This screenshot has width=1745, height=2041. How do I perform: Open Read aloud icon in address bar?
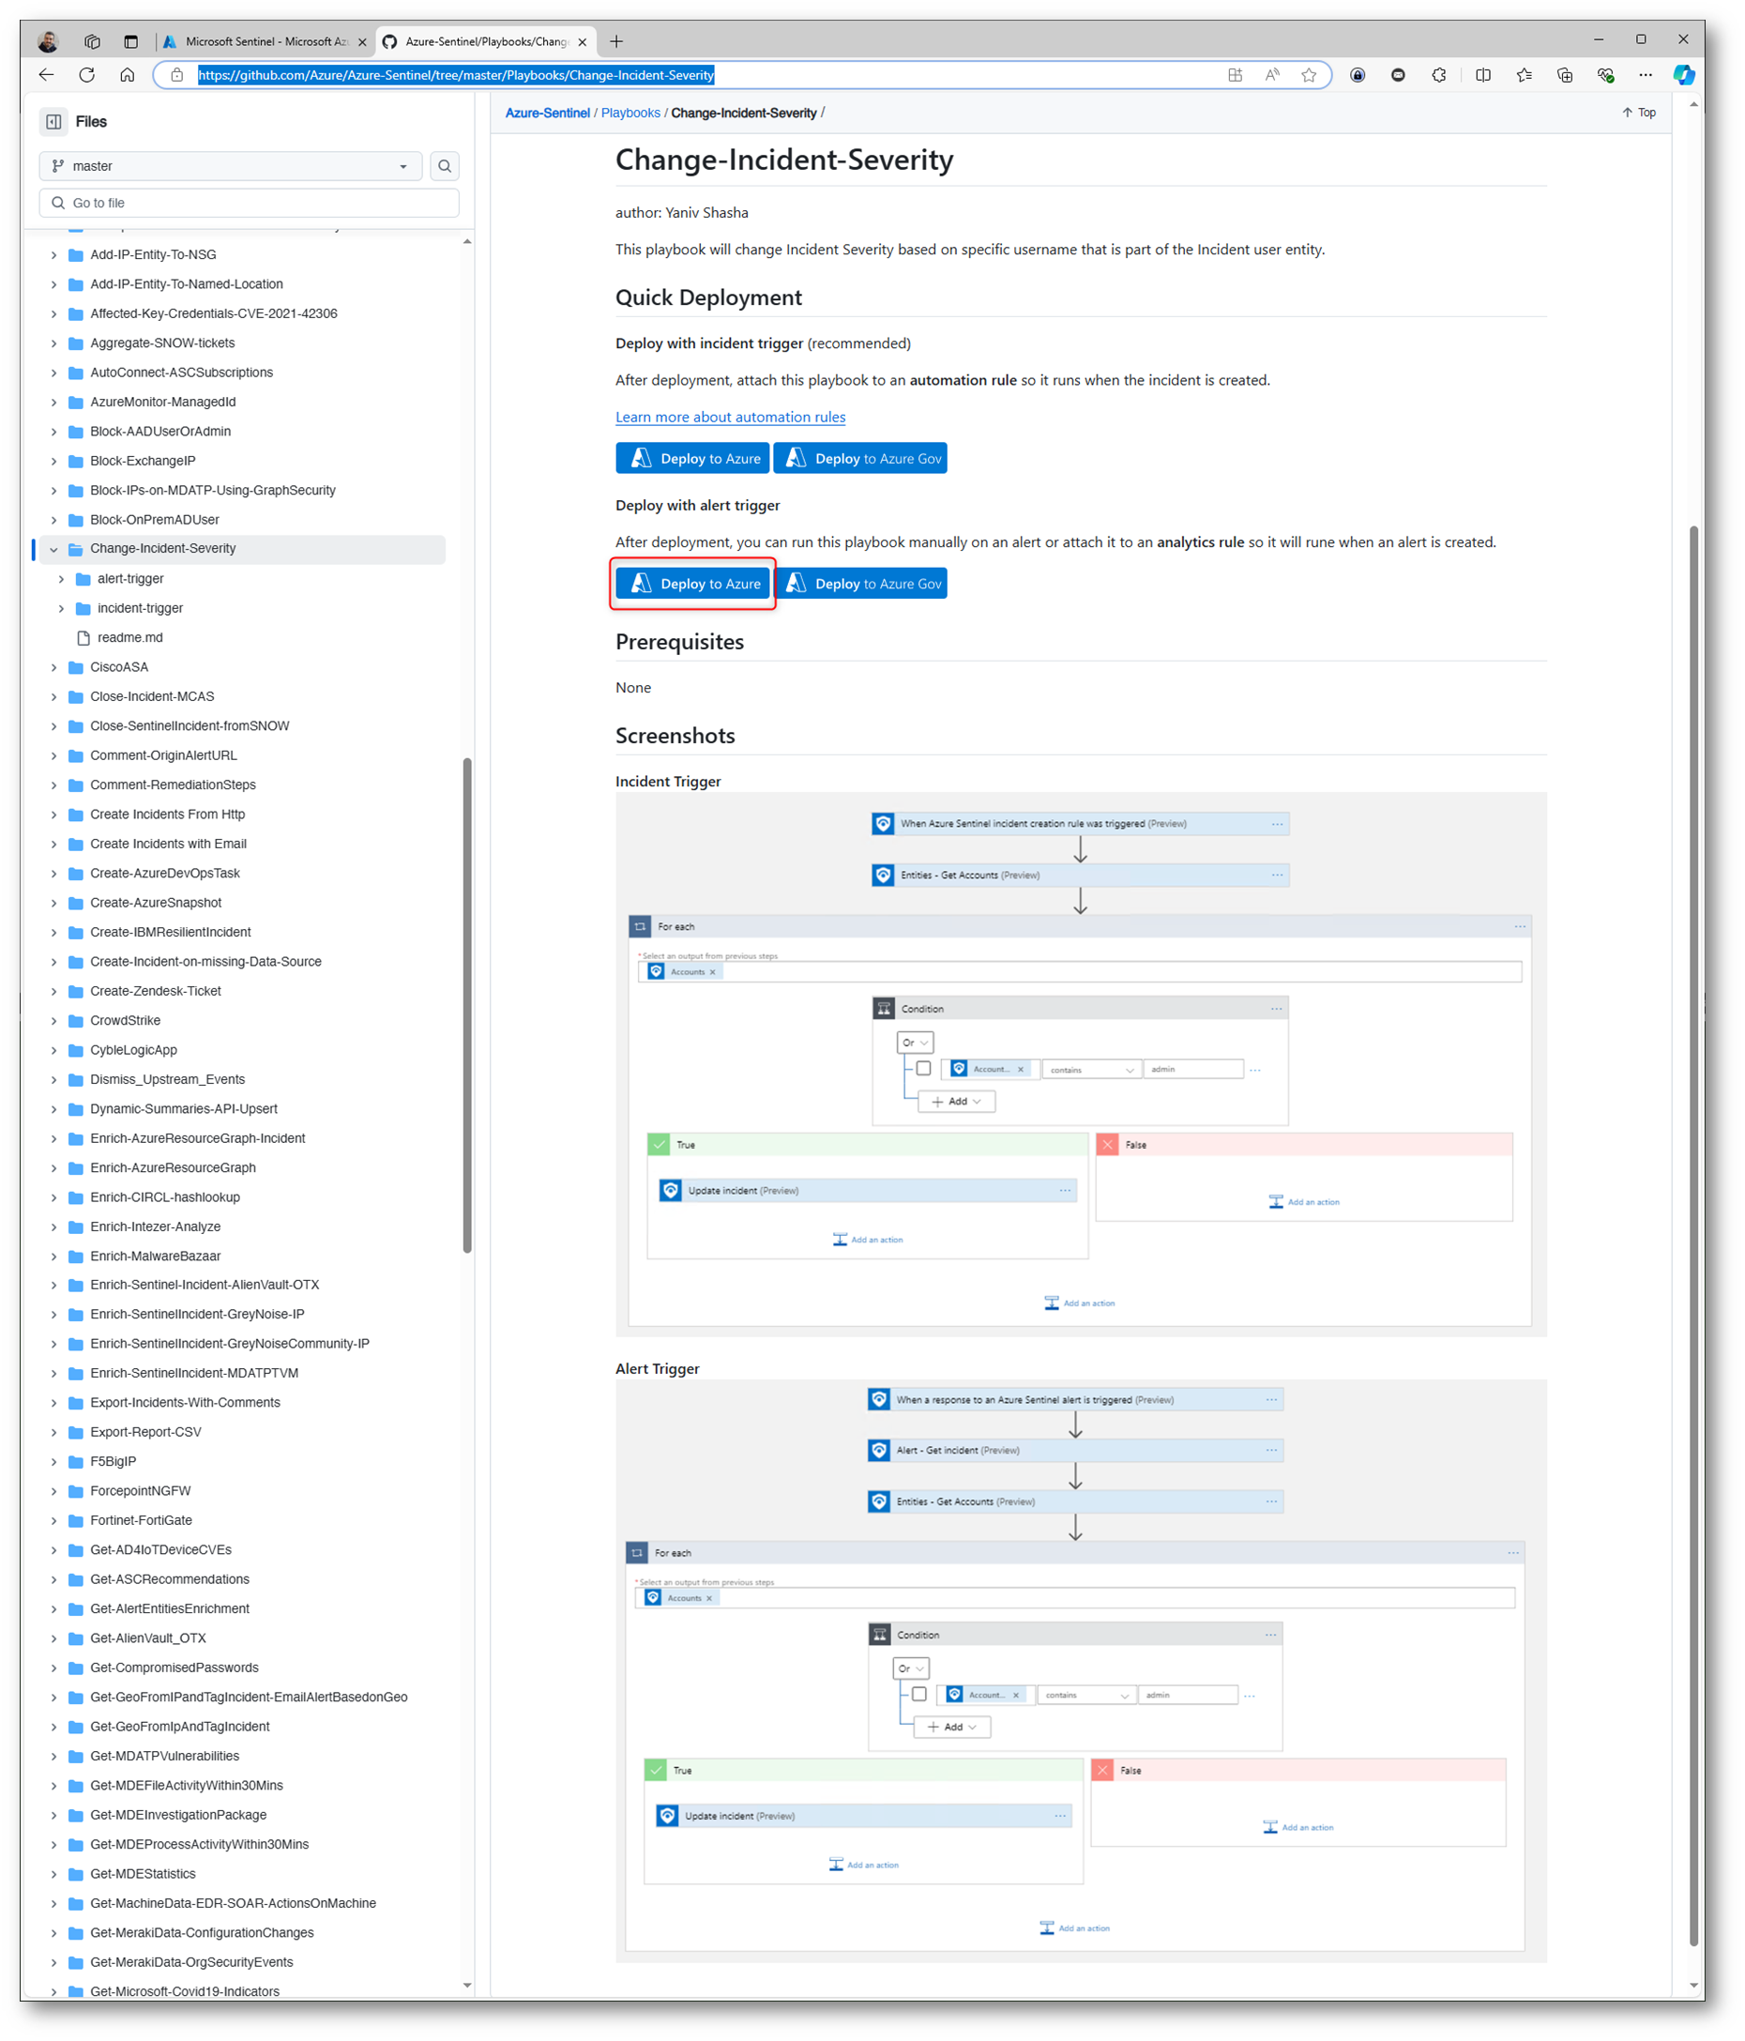pyautogui.click(x=1272, y=75)
